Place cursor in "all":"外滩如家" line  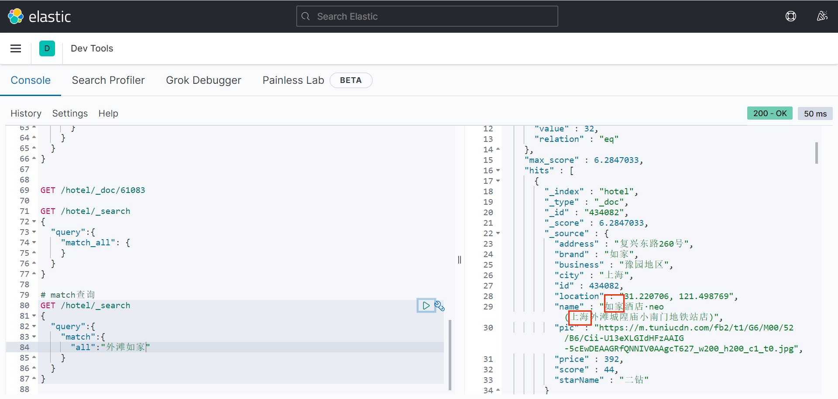(x=110, y=347)
